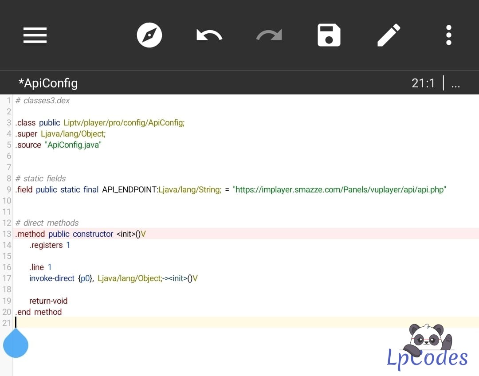
Task: Click line number 9 in gutter
Action: coord(9,190)
